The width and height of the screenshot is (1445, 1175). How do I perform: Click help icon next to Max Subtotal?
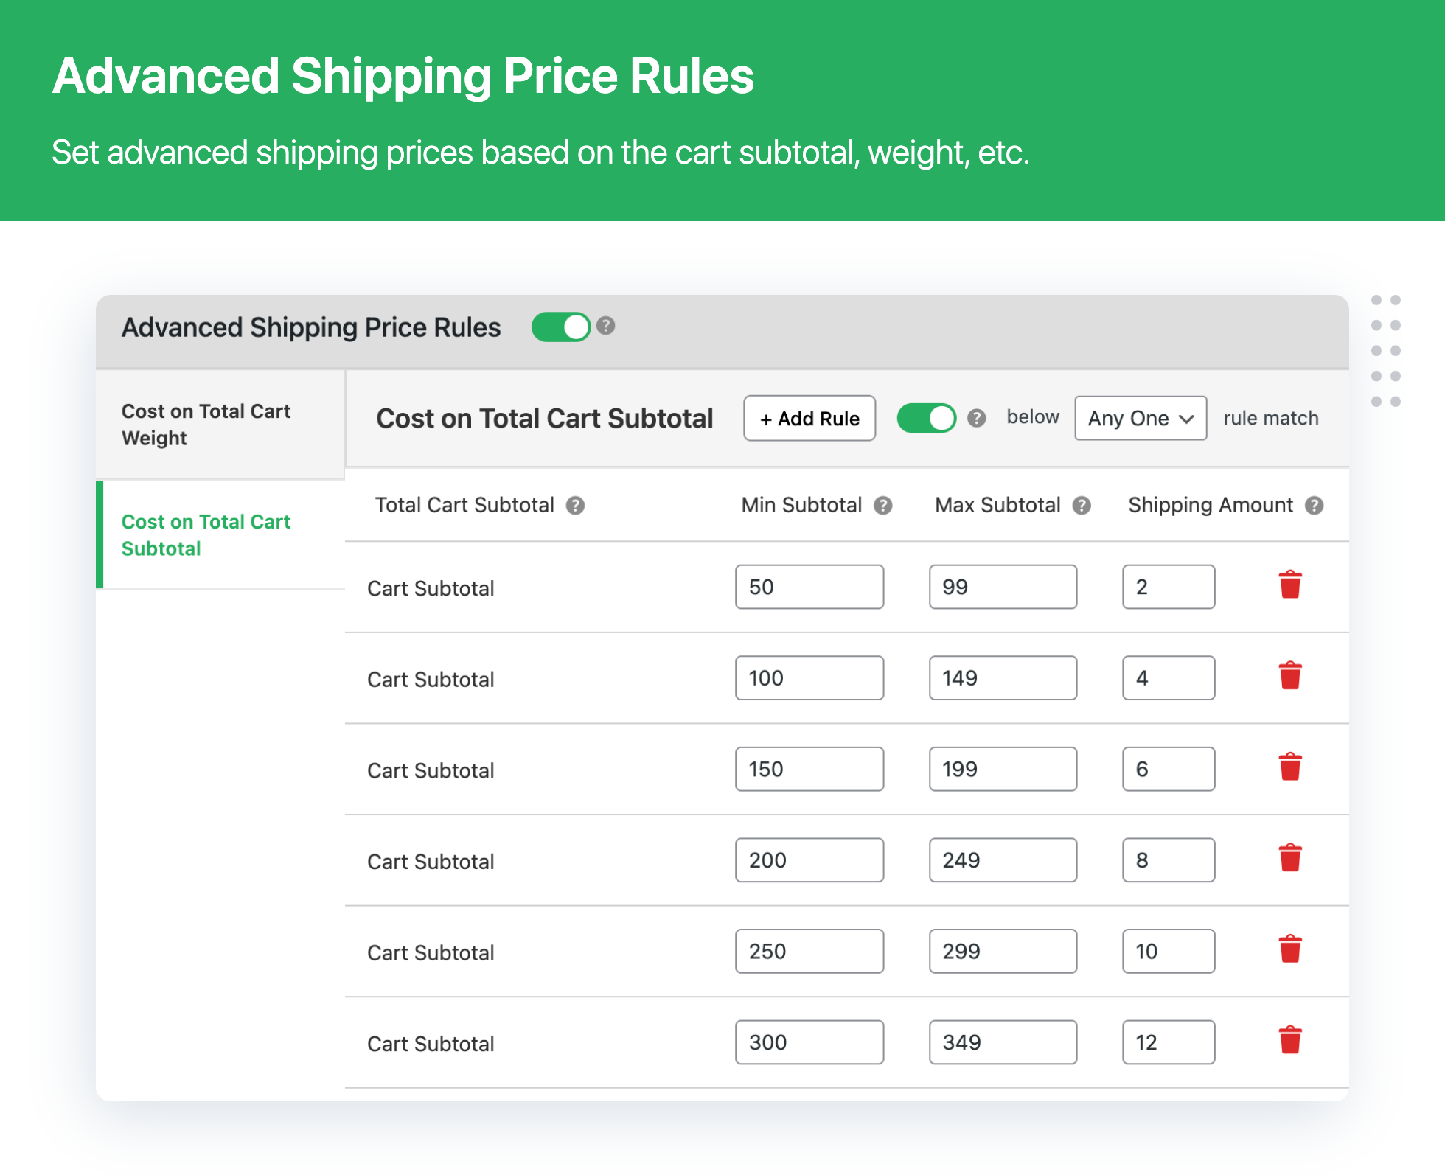tap(1081, 506)
